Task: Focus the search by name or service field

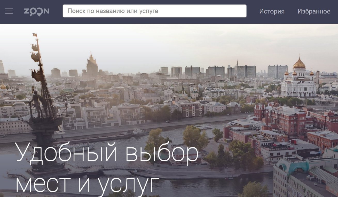Action: coord(154,11)
